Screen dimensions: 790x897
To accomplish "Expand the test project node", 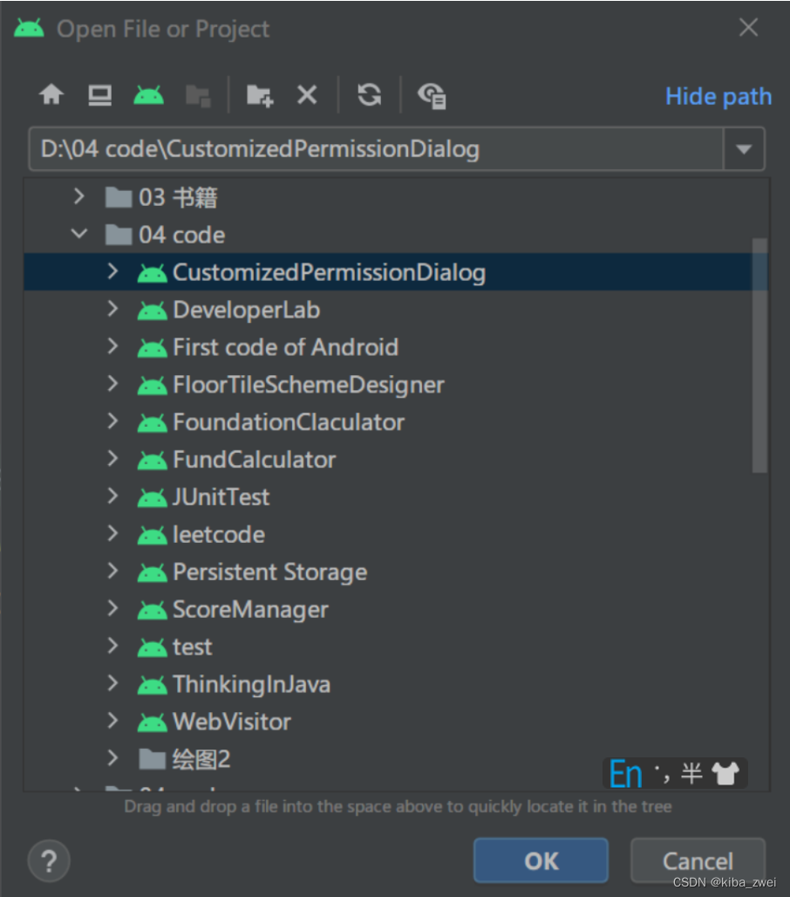I will tap(112, 646).
